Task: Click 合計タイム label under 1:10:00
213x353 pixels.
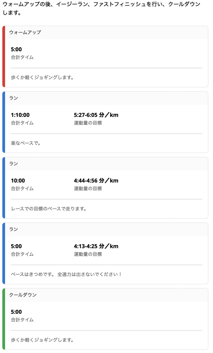Action: click(x=22, y=123)
